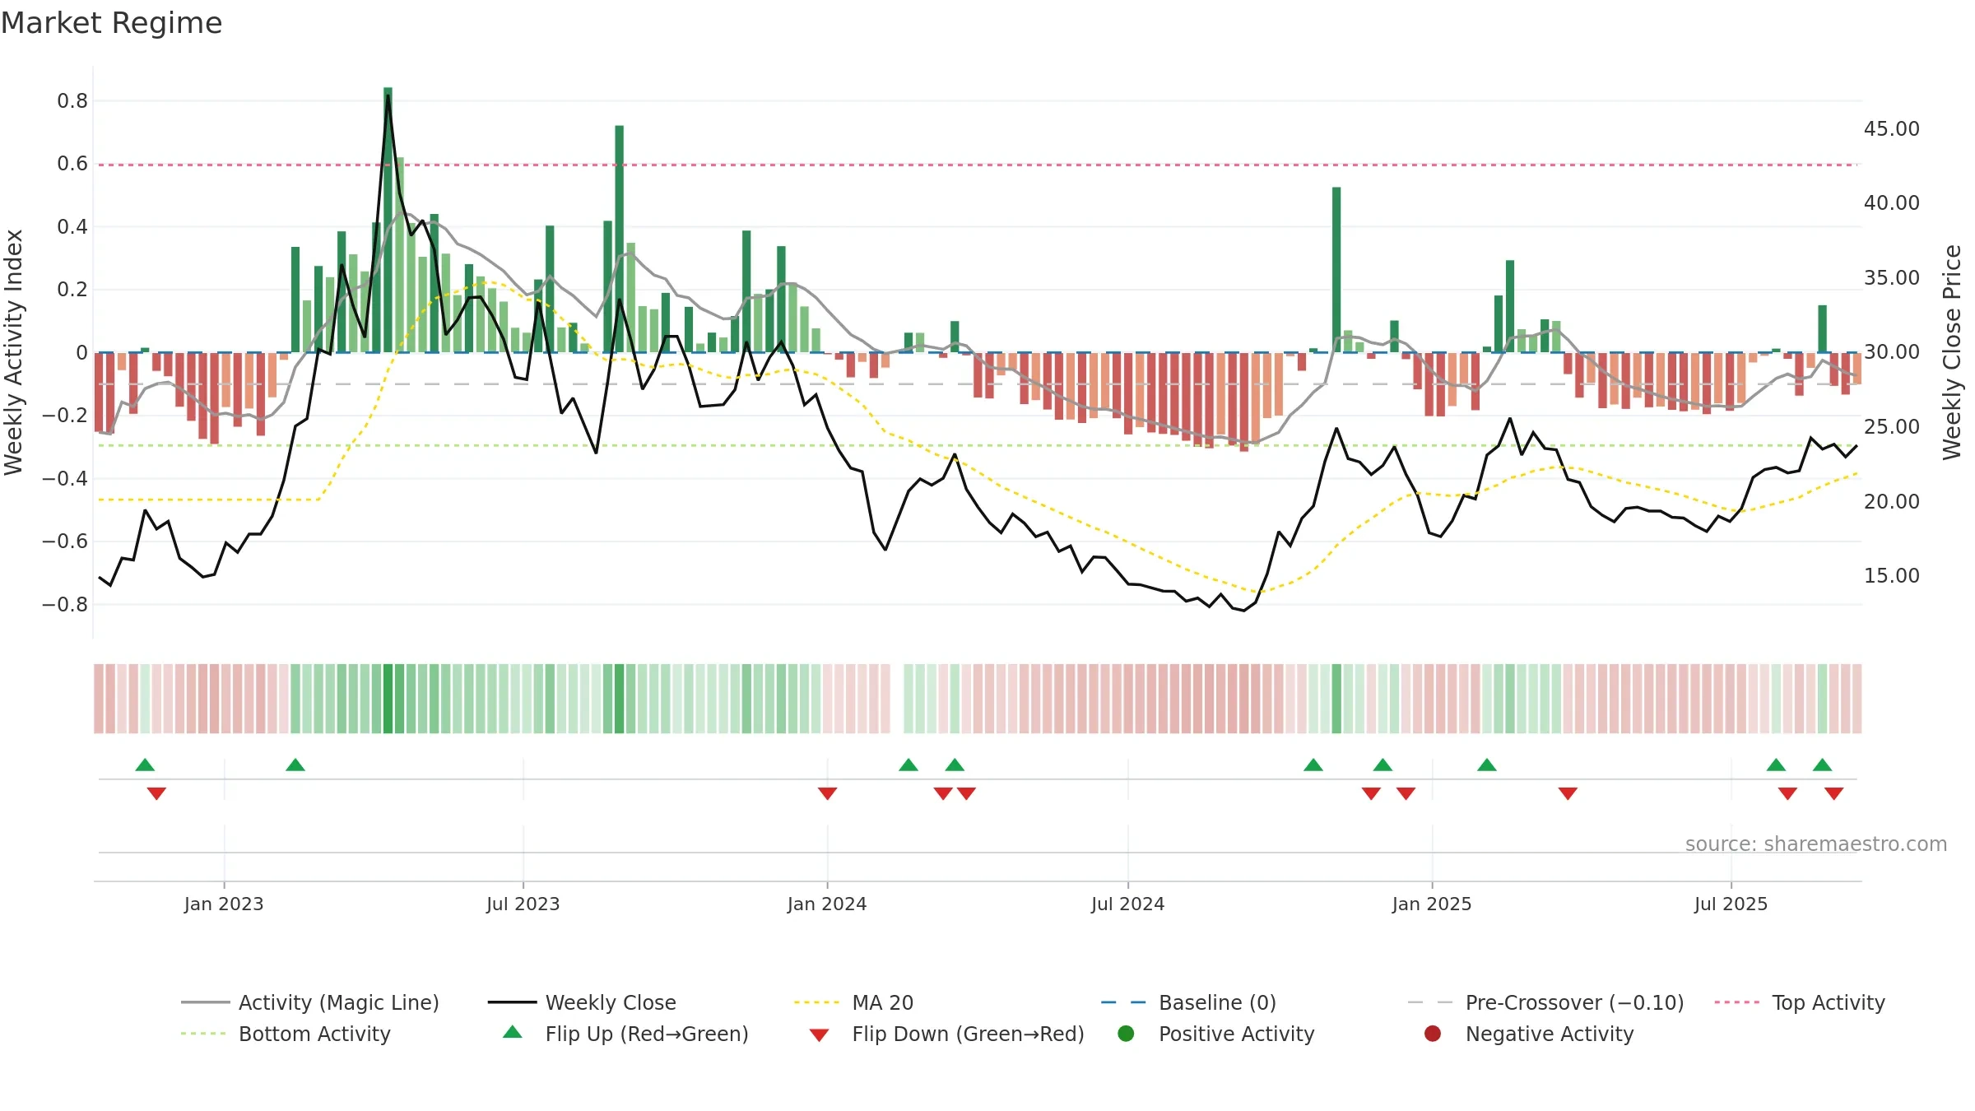This screenshot has height=1111, width=1975.
Task: Click the Jul 2025 x-axis label
Action: [1731, 904]
